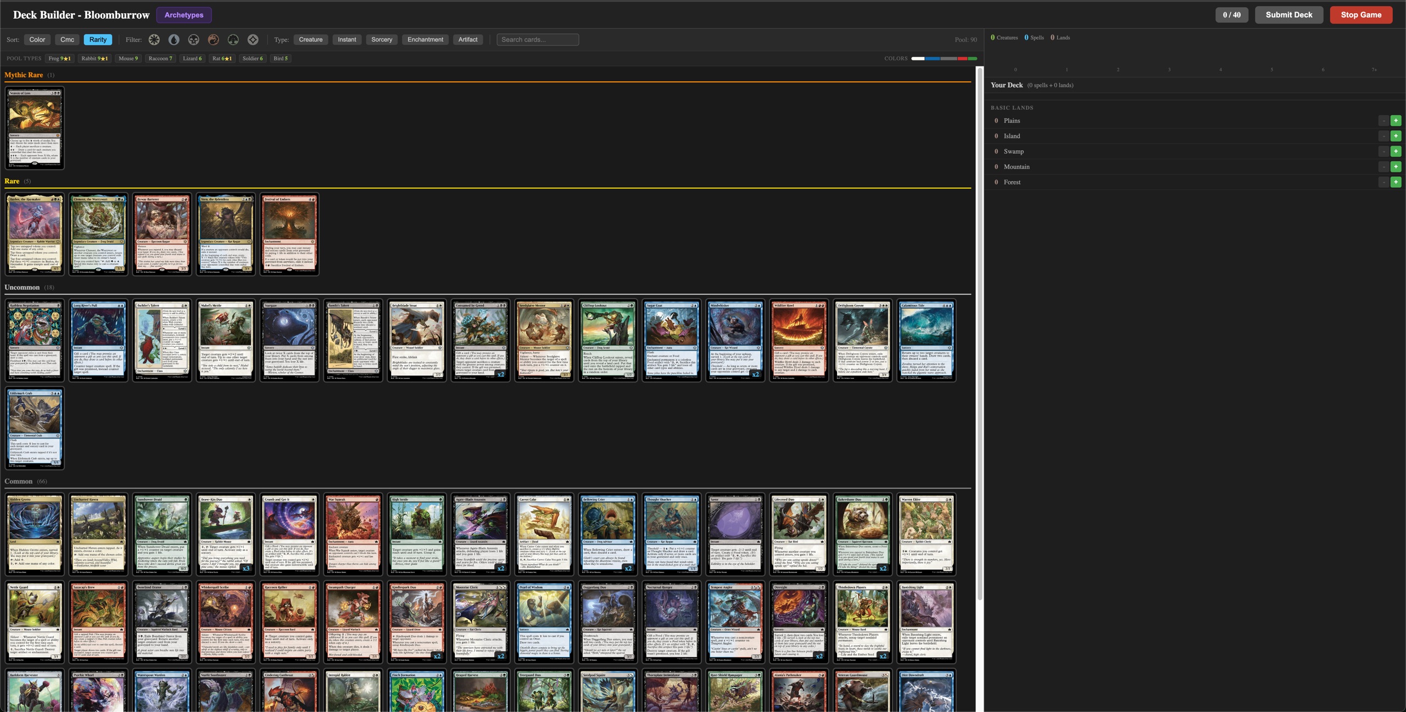
Task: Select the Rat pool type chip
Action: [222, 58]
